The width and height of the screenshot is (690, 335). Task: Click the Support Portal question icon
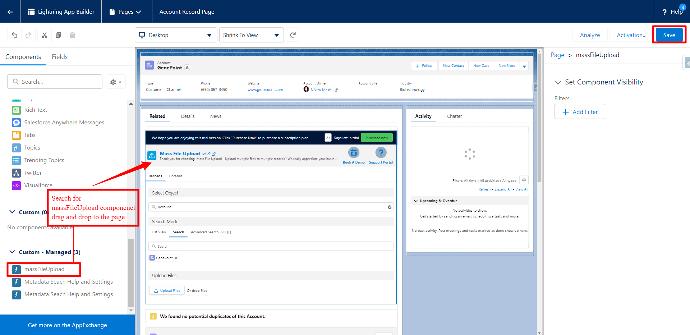click(381, 153)
